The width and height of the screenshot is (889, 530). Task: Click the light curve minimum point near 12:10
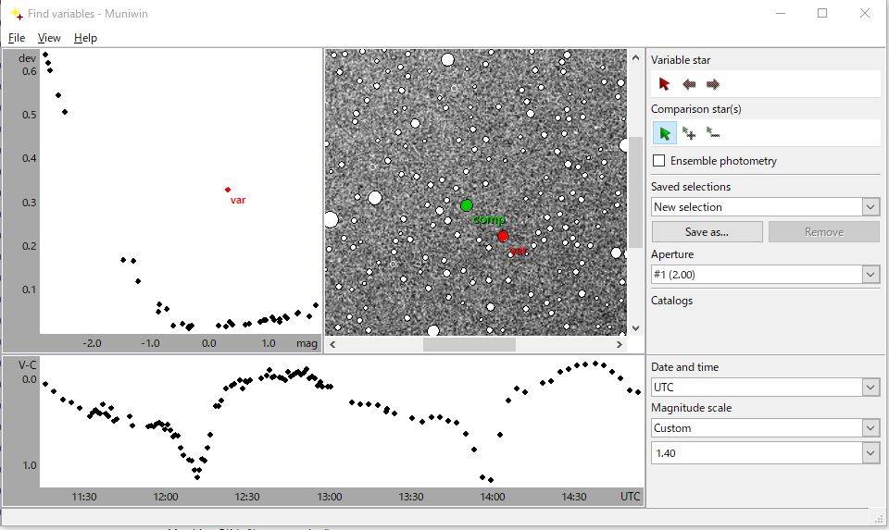pos(197,477)
